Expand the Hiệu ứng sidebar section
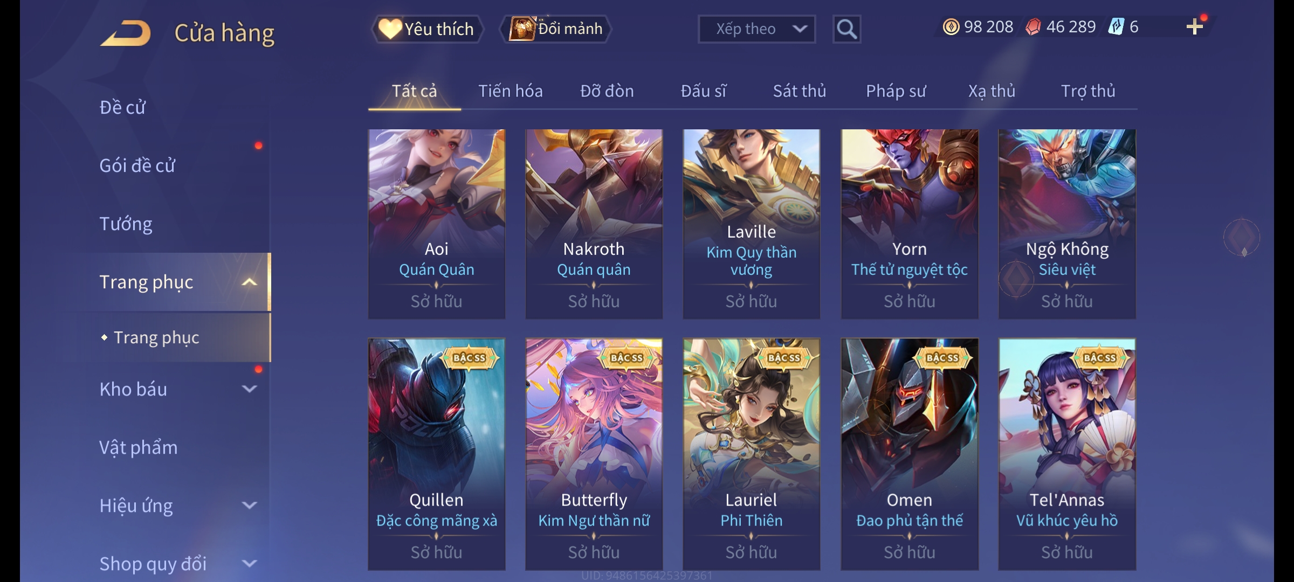Viewport: 1294px width, 582px height. coord(249,505)
